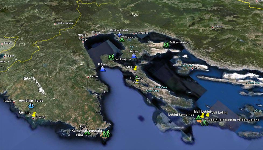The image size is (263, 150).
Task: Select the Prāmis ferry icon below Krk
Action: (134, 56)
